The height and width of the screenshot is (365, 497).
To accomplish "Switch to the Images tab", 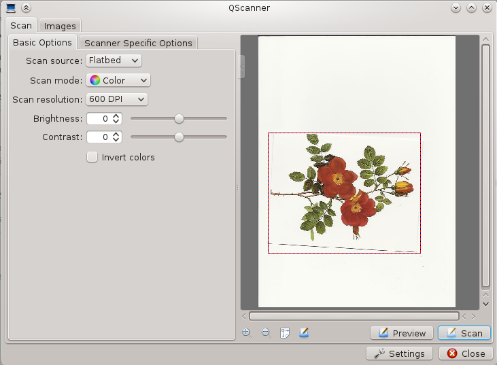I will pos(60,26).
